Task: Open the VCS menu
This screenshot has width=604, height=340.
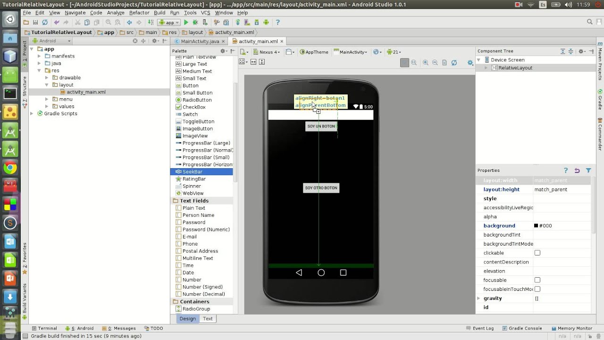Action: pyautogui.click(x=205, y=13)
